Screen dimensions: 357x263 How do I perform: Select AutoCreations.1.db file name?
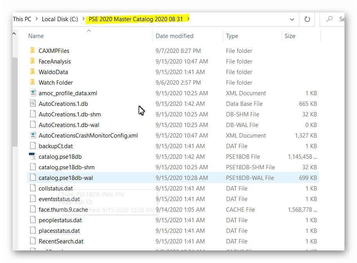pyautogui.click(x=63, y=104)
